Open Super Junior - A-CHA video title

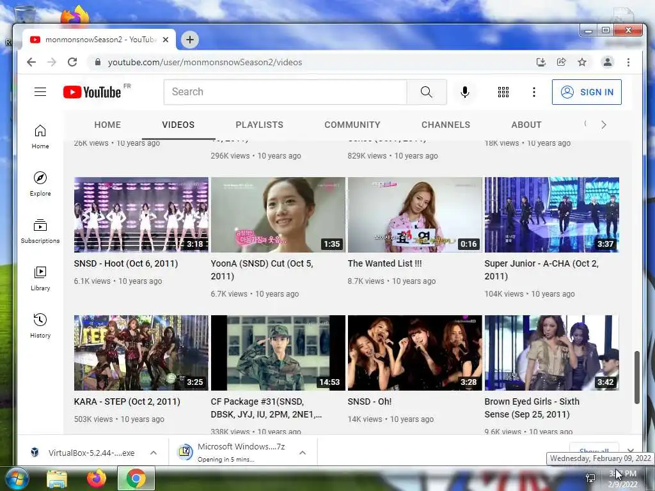click(541, 270)
